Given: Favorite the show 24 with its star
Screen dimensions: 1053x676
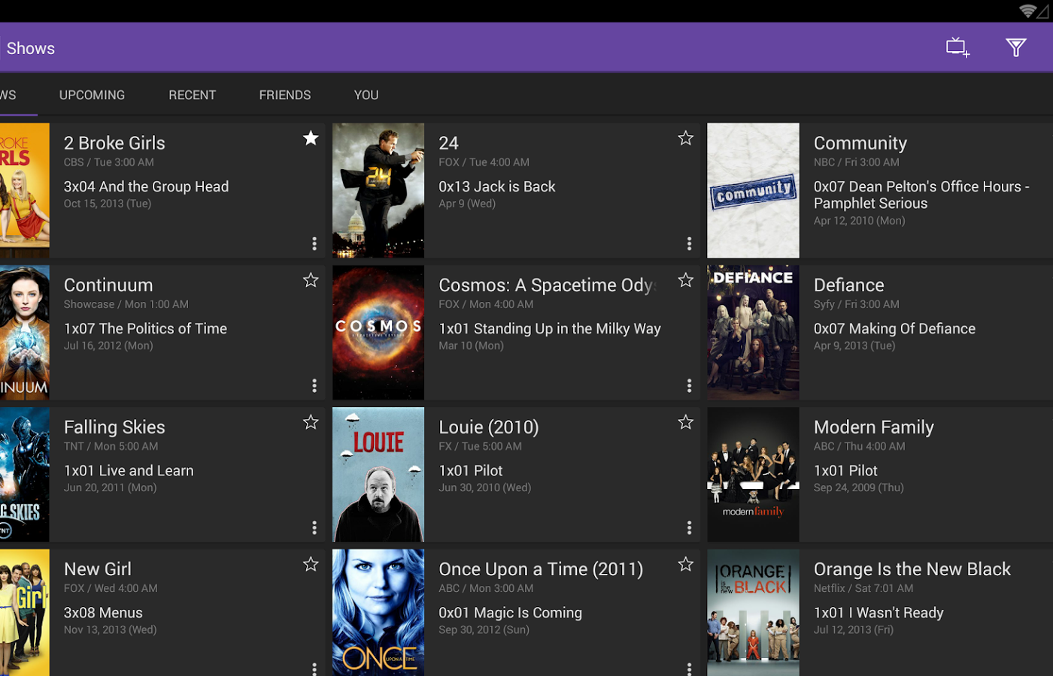Looking at the screenshot, I should point(685,138).
